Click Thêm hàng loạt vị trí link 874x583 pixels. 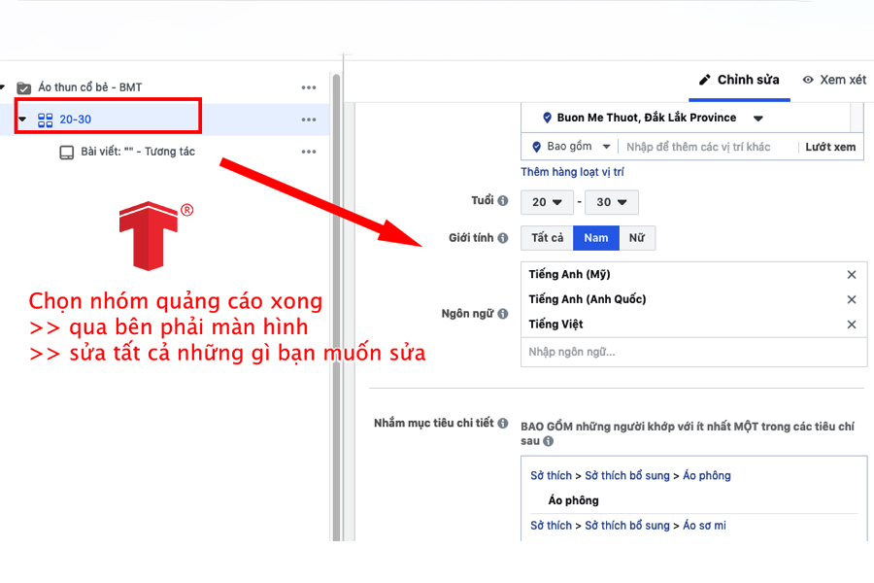572,172
